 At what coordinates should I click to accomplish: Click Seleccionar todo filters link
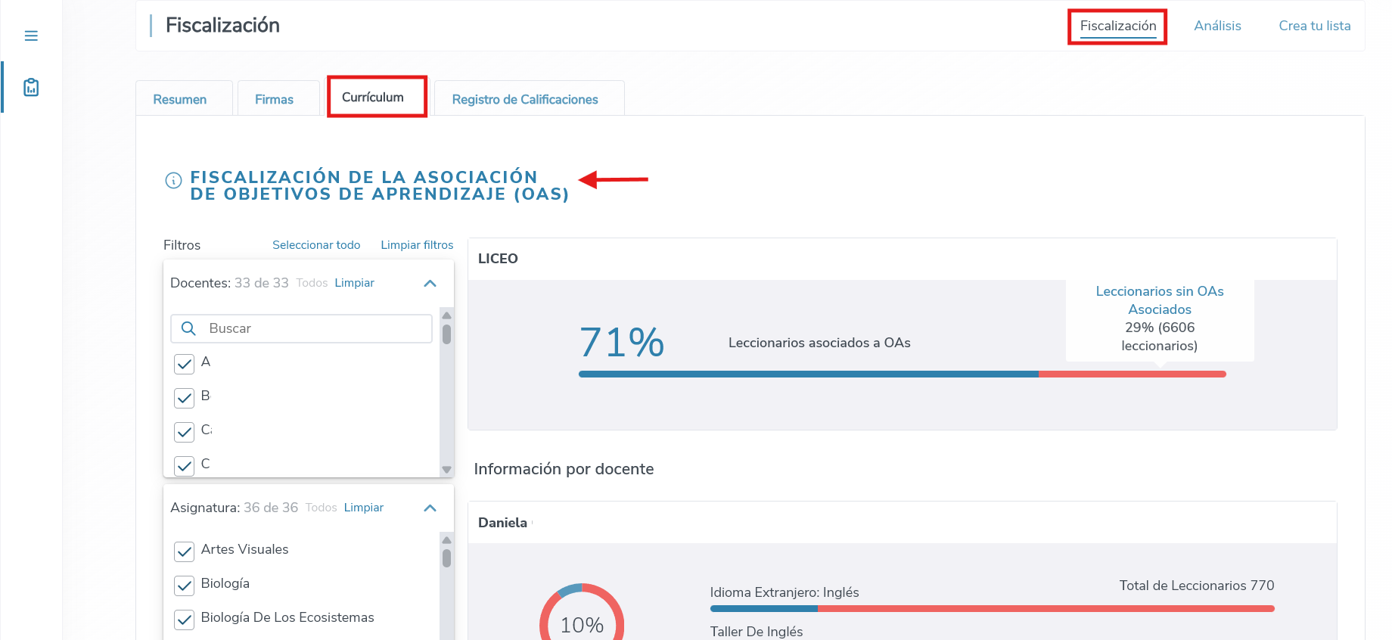click(316, 245)
